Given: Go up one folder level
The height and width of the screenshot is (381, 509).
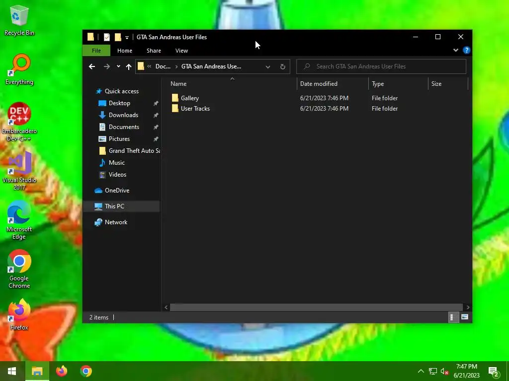Looking at the screenshot, I should (129, 66).
